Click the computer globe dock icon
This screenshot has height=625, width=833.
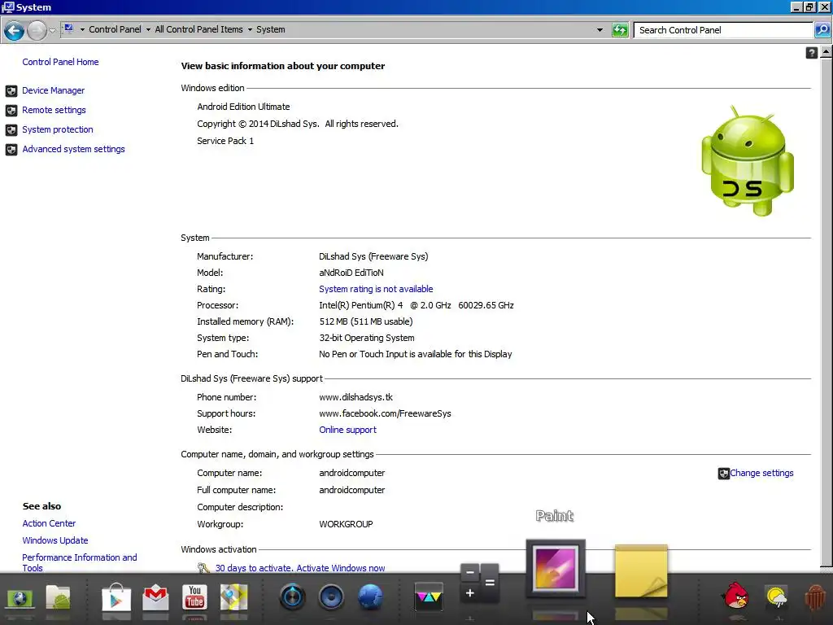pyautogui.click(x=20, y=598)
